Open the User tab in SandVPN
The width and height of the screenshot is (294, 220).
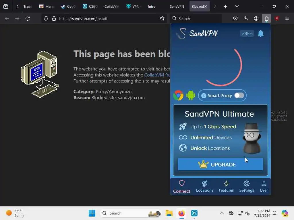pyautogui.click(x=264, y=186)
